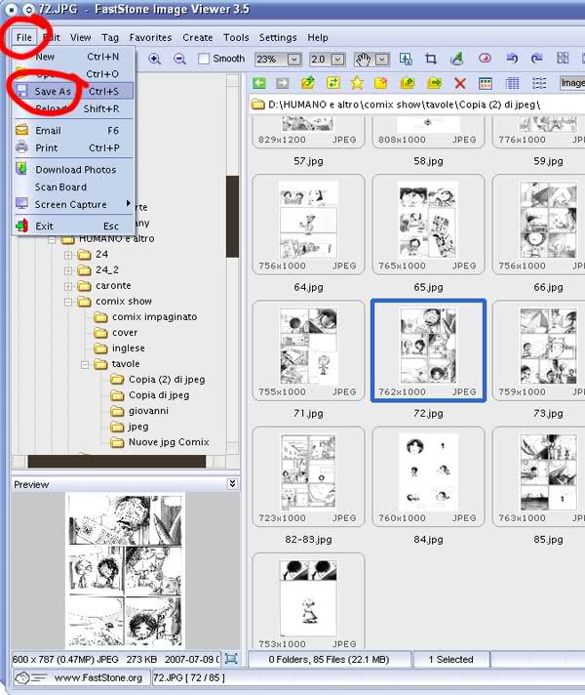The image size is (585, 695).
Task: Select the giovanni folder in tree
Action: (x=148, y=411)
